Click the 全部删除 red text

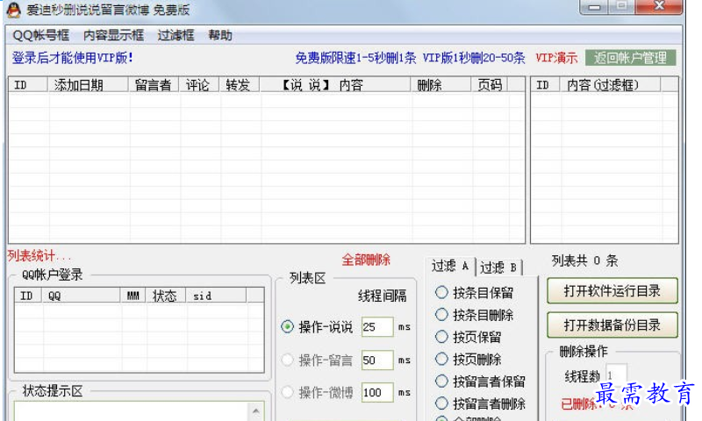click(366, 260)
